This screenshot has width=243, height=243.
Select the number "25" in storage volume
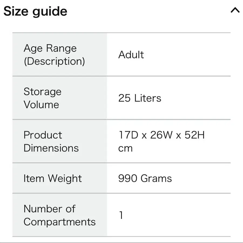click(x=124, y=98)
